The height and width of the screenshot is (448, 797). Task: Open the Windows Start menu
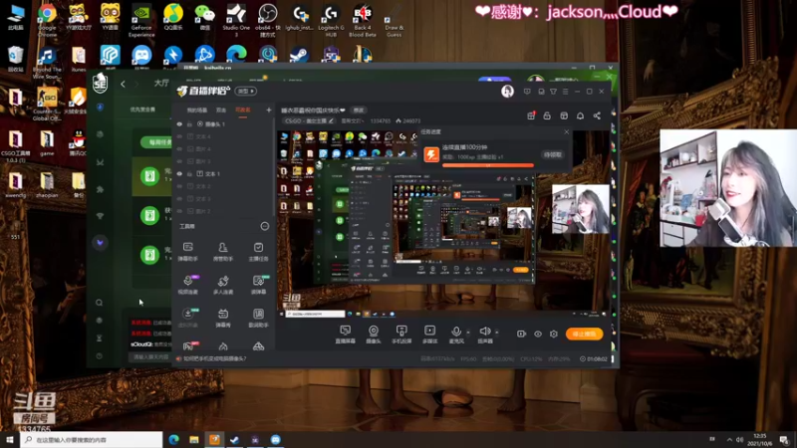click(x=10, y=439)
